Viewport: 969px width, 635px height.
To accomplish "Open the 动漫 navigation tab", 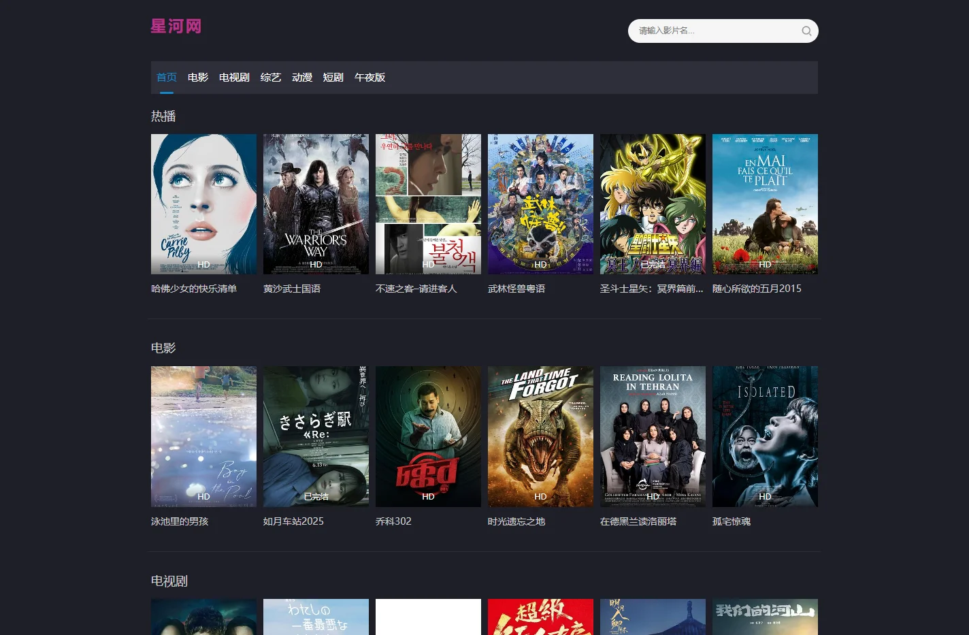I will pyautogui.click(x=302, y=78).
